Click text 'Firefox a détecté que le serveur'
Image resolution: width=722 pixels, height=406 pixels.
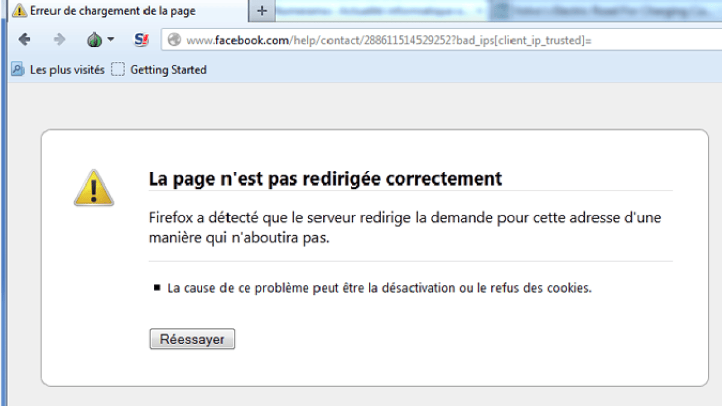tap(253, 217)
